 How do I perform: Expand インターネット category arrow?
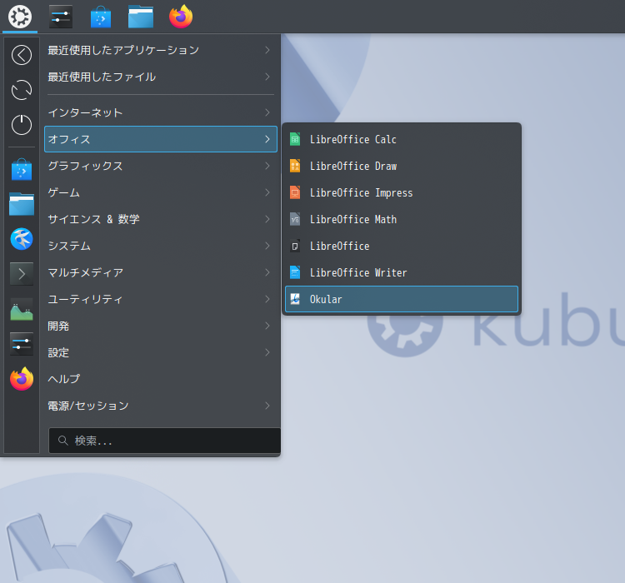tap(267, 112)
